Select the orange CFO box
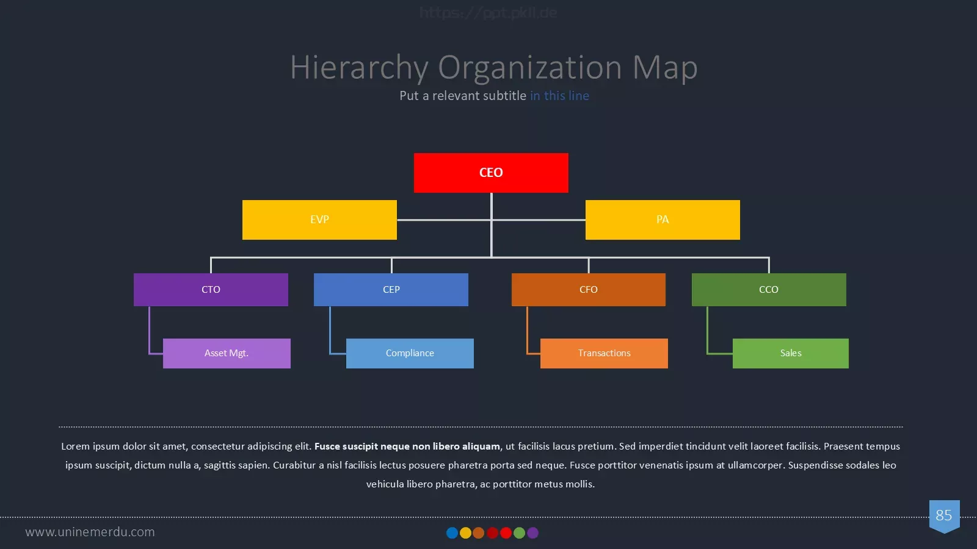 pos(589,290)
